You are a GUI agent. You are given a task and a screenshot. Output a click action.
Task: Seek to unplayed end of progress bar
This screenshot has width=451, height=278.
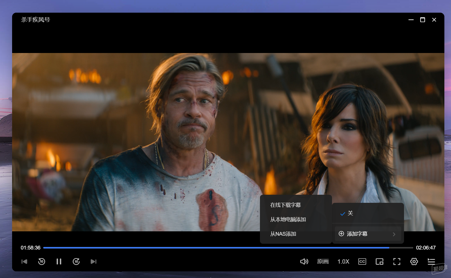point(401,248)
